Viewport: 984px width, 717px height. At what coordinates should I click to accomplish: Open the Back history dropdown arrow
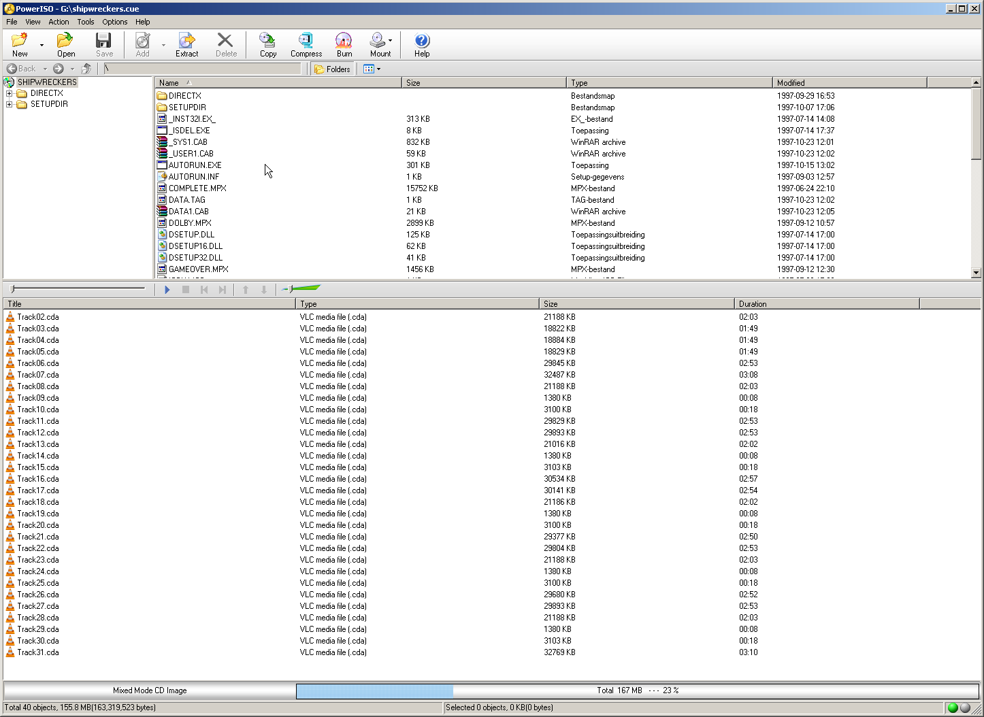[45, 69]
